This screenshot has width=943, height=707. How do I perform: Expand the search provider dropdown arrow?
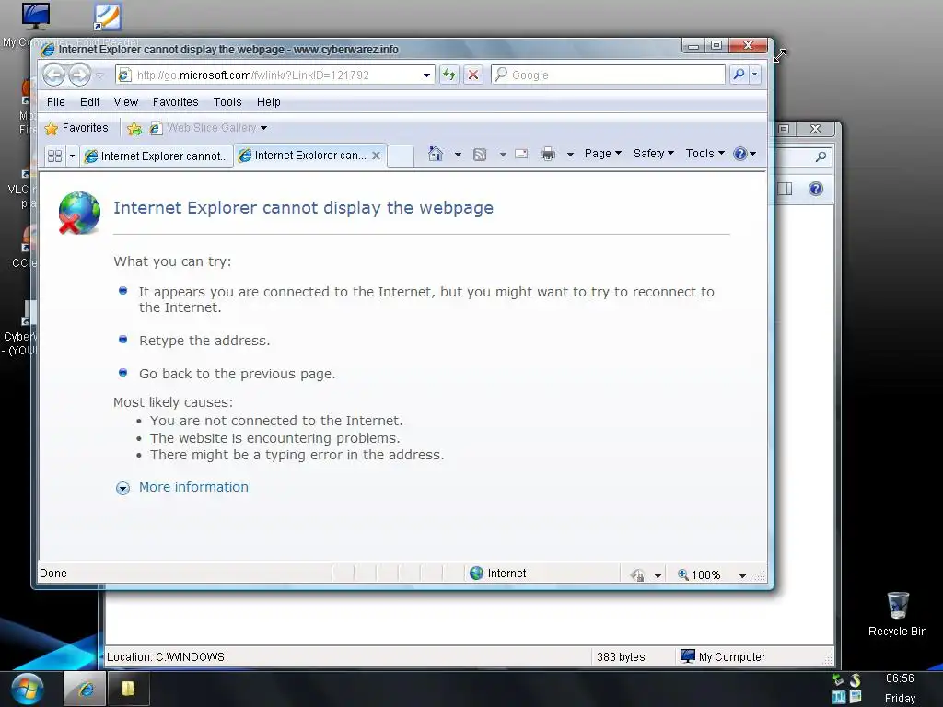(755, 75)
